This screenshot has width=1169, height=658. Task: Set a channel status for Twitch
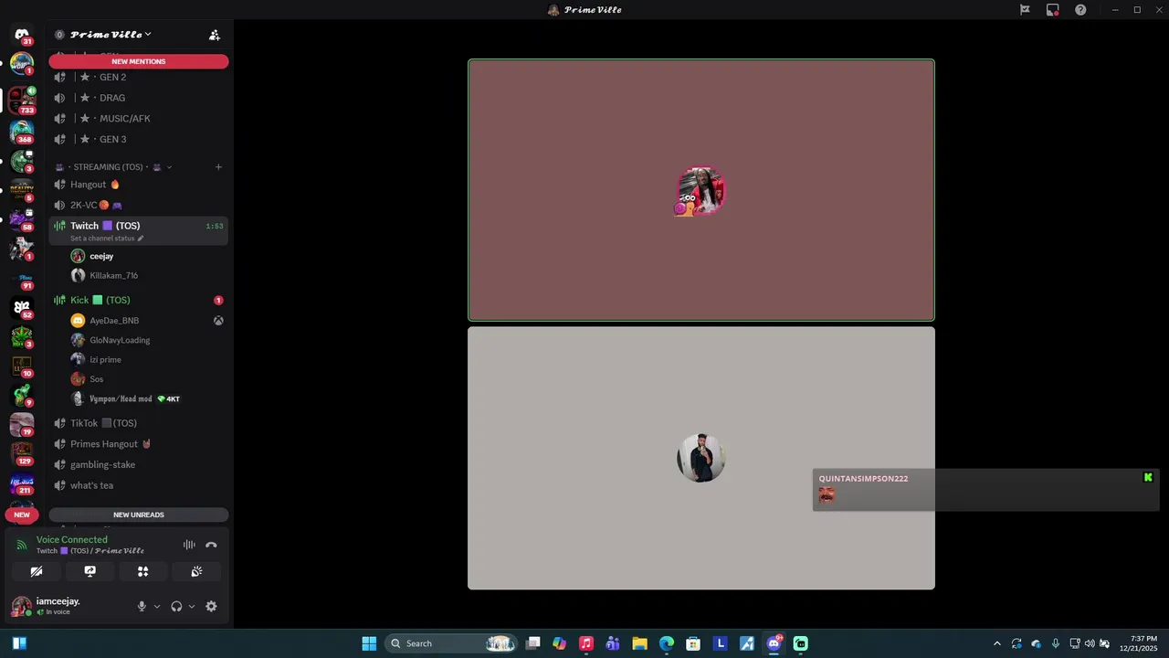(x=107, y=239)
